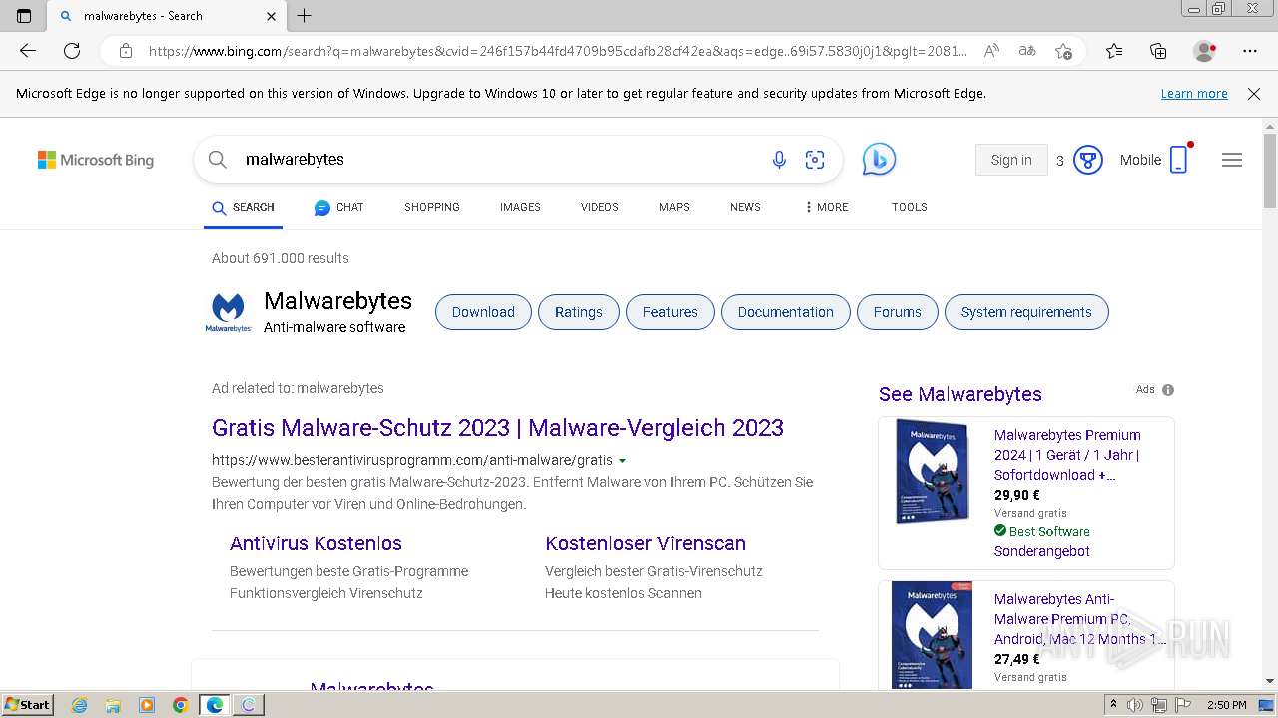
Task: Click the Documentation pill button
Action: 785,312
